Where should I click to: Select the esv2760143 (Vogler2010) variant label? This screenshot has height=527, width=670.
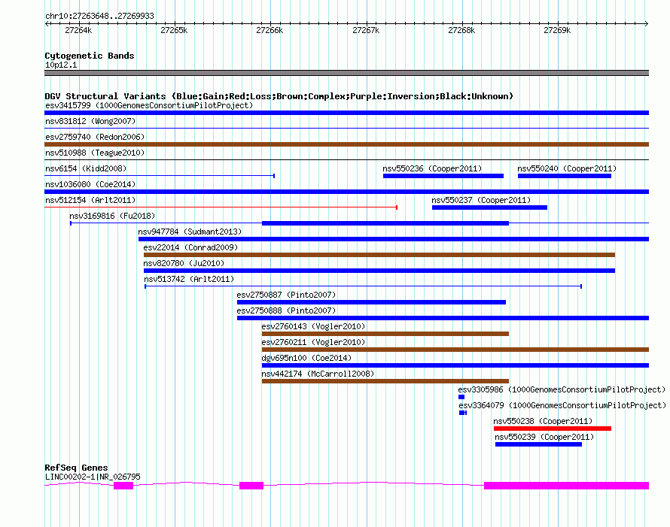pyautogui.click(x=313, y=326)
